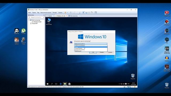Open the Rules of Survival desktop icon
The width and height of the screenshot is (171, 96).
point(17,41)
